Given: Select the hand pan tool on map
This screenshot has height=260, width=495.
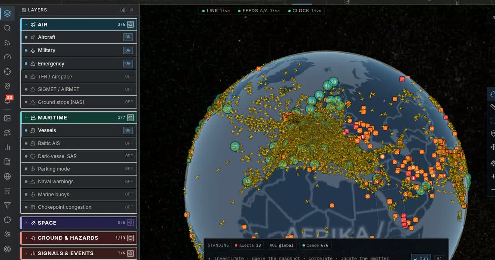Looking at the screenshot, I should [x=492, y=94].
